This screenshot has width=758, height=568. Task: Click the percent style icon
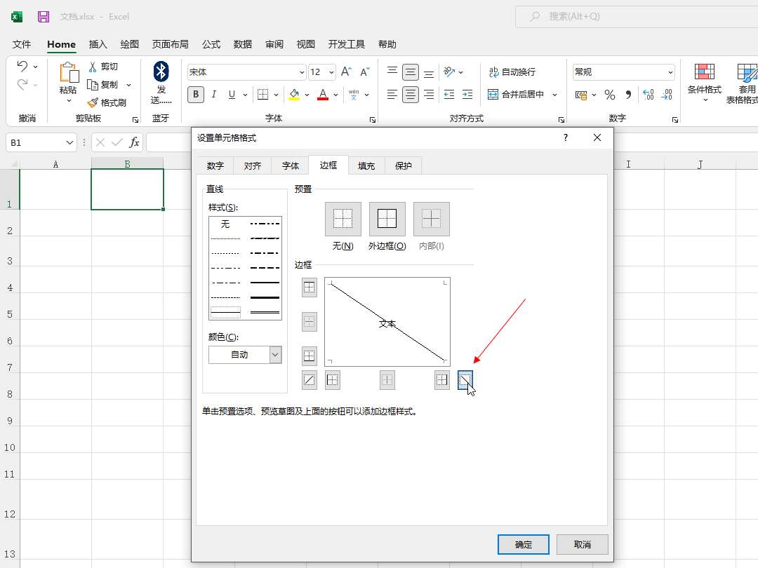coord(610,95)
